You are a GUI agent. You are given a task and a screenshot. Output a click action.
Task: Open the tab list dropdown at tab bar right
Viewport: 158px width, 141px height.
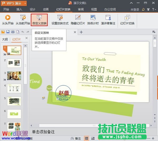pos(154,32)
